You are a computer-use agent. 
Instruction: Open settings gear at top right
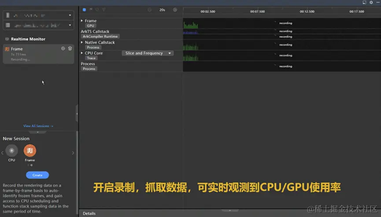pyautogui.click(x=371, y=2)
